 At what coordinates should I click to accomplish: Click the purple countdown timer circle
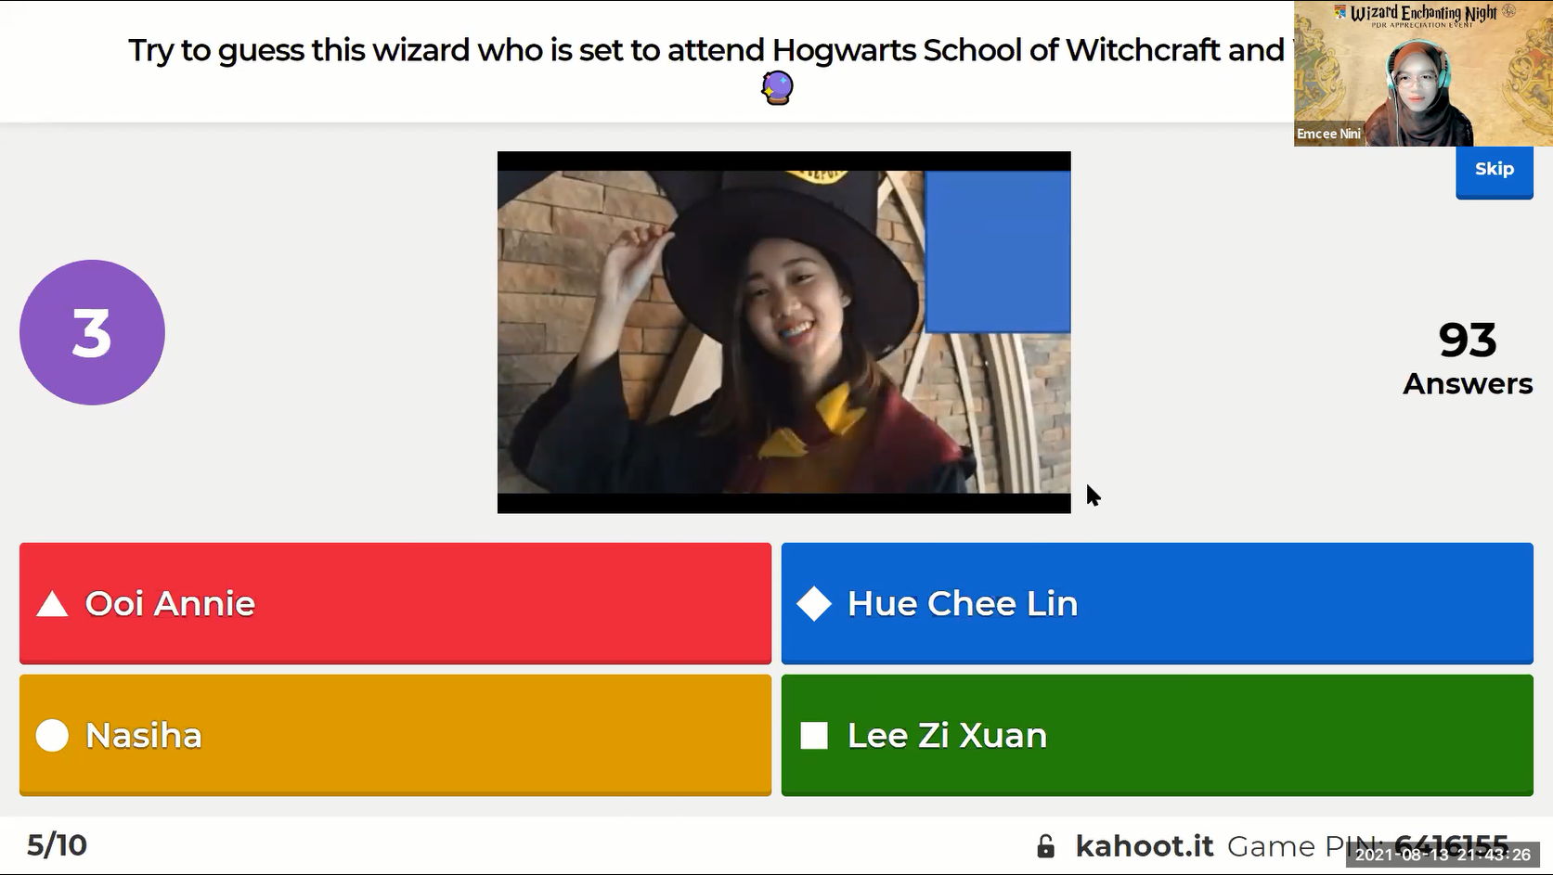click(x=92, y=332)
